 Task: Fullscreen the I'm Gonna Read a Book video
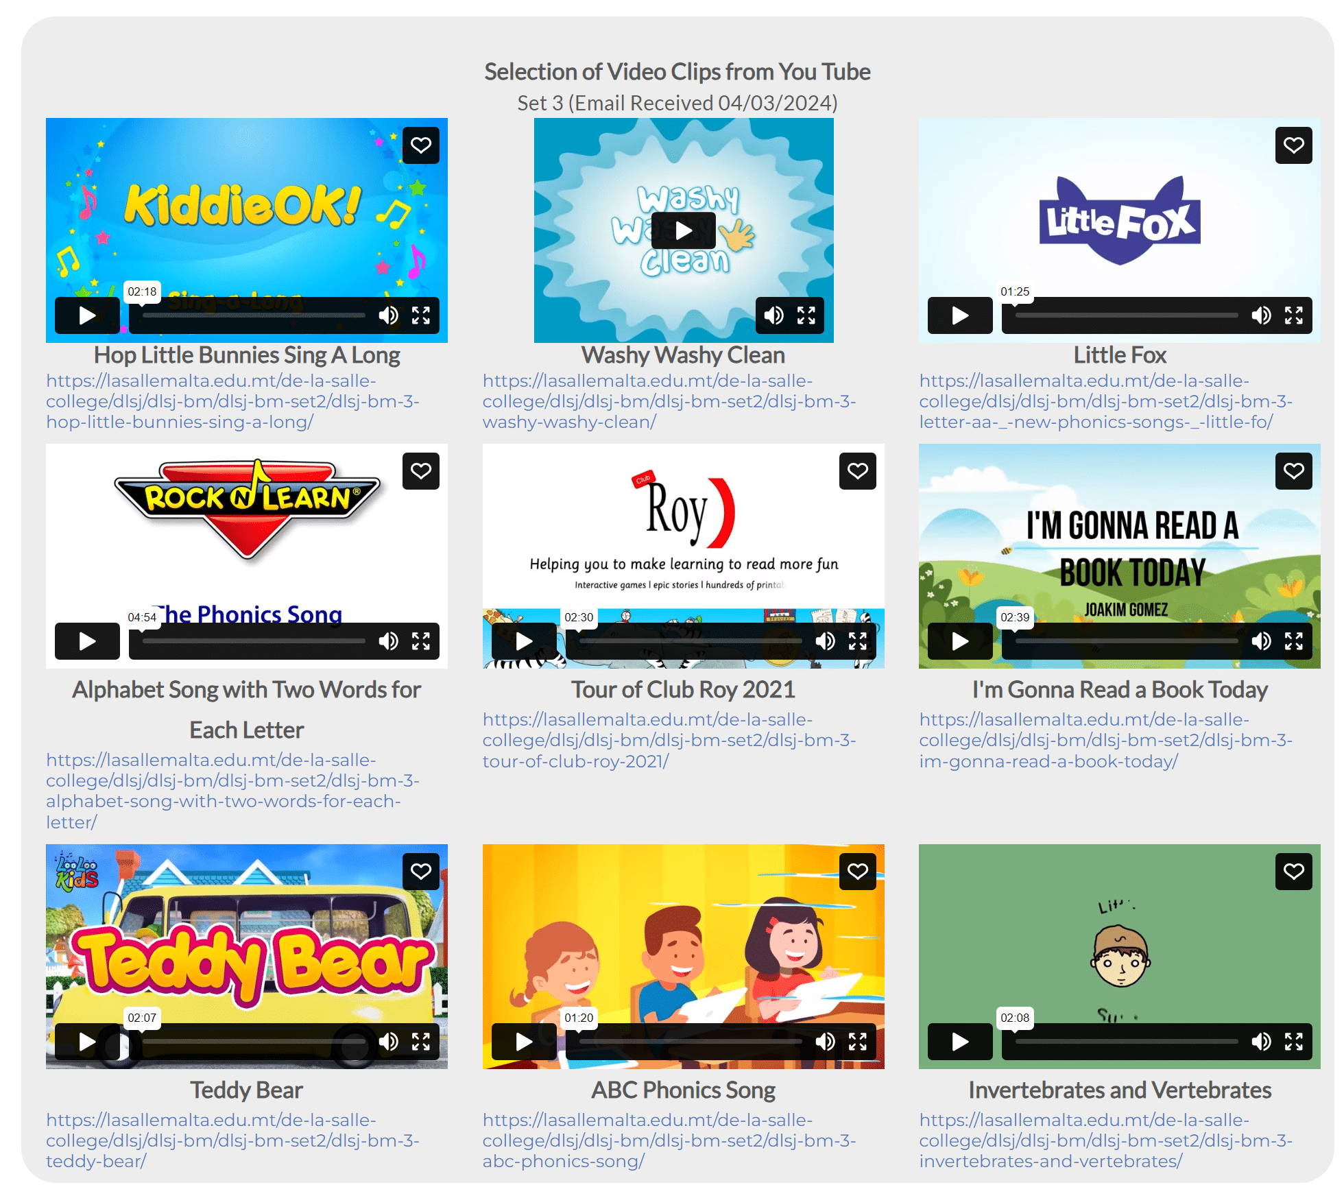(1293, 641)
